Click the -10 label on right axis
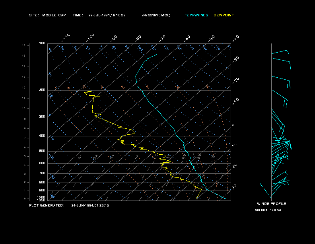315x244 pixels. 235,101
